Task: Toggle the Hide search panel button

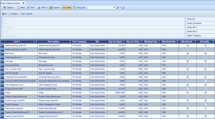Action: [67, 7]
